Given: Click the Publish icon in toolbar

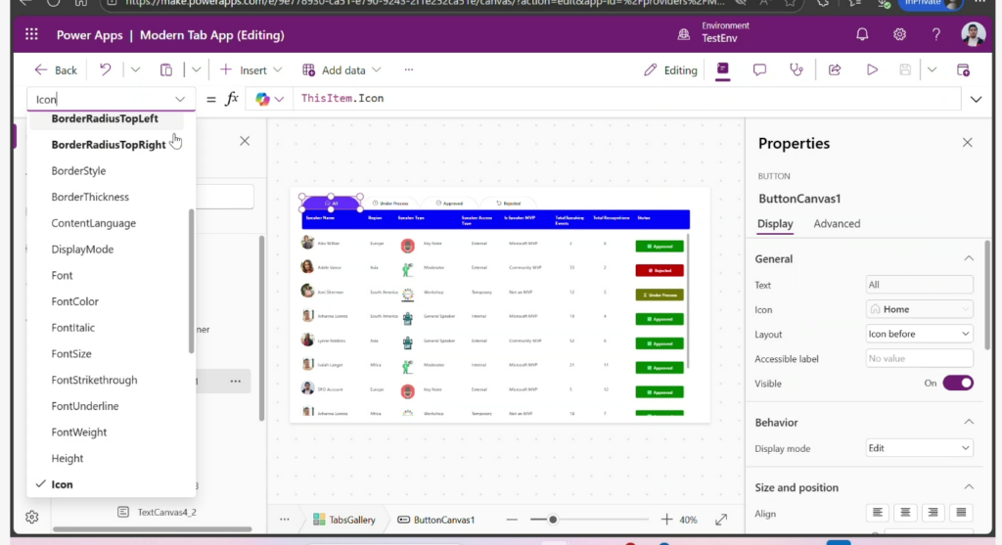Looking at the screenshot, I should click(x=963, y=69).
